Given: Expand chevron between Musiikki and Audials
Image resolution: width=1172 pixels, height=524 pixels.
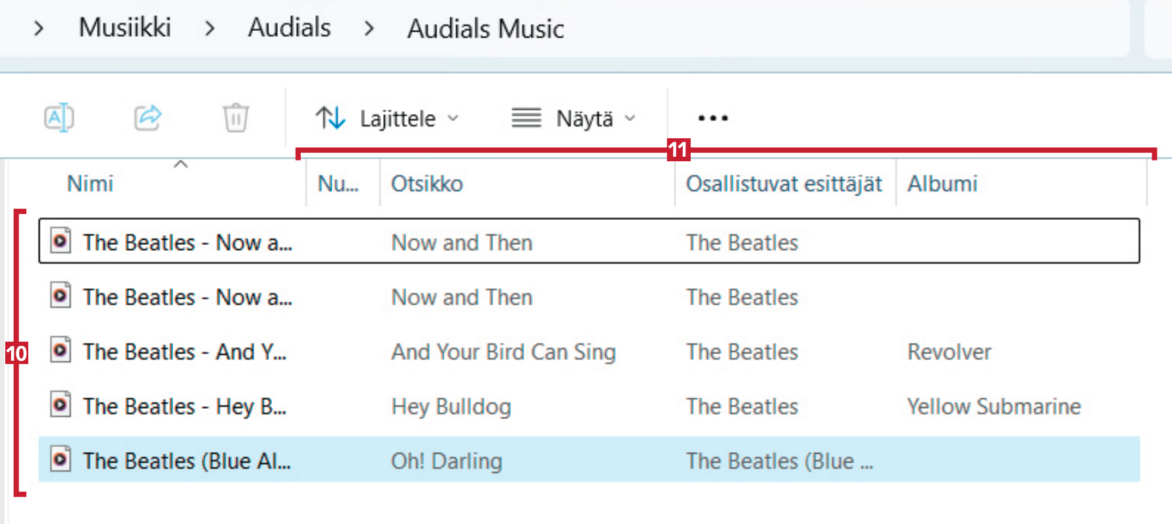Looking at the screenshot, I should pyautogui.click(x=210, y=28).
